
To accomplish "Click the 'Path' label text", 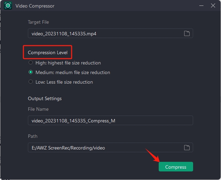I will click(x=33, y=136).
